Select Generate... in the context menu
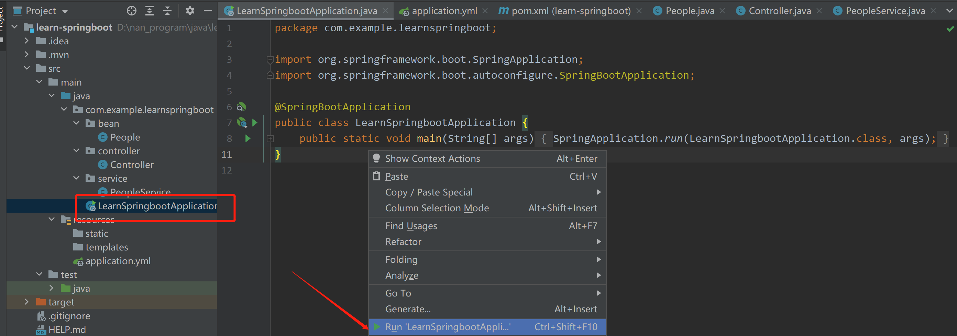The image size is (957, 336). click(408, 309)
